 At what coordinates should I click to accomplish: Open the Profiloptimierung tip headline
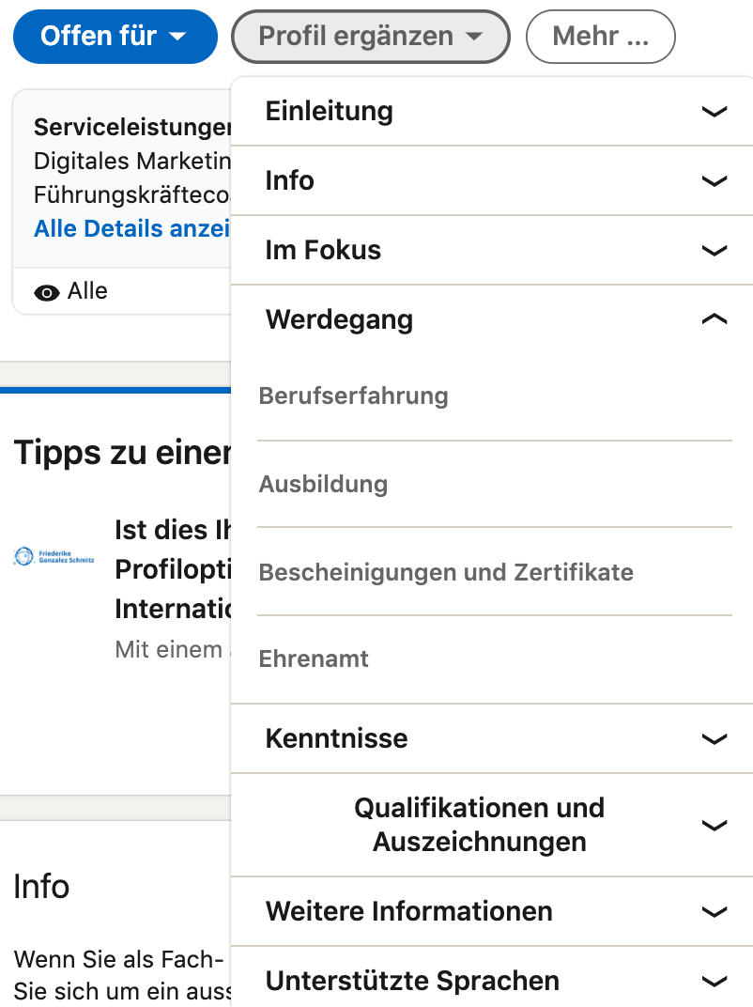tap(172, 569)
